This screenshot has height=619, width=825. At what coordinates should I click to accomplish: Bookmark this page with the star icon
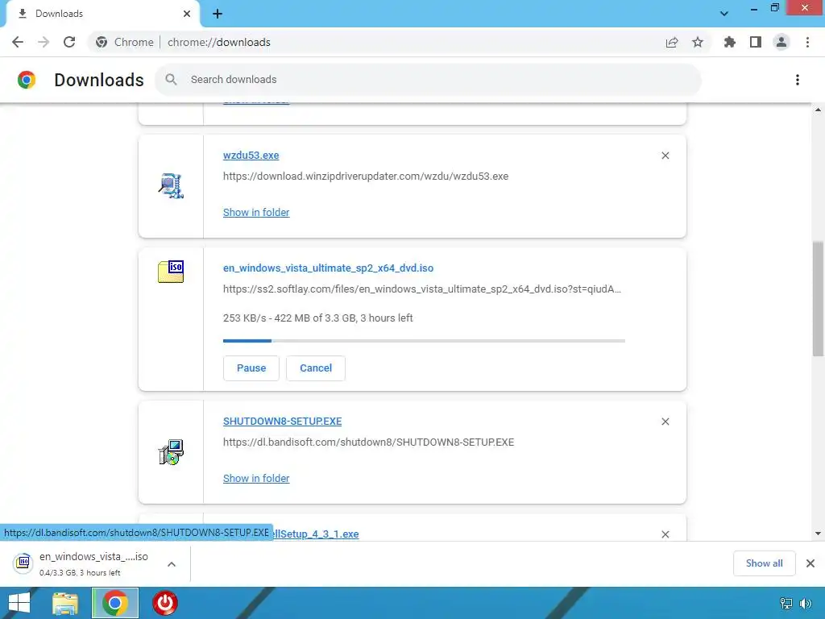[698, 42]
